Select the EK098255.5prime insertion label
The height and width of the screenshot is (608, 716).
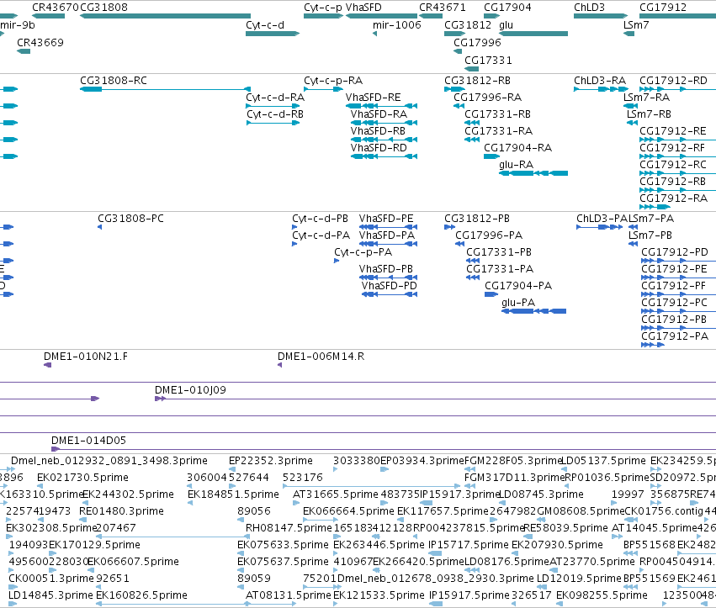click(602, 595)
